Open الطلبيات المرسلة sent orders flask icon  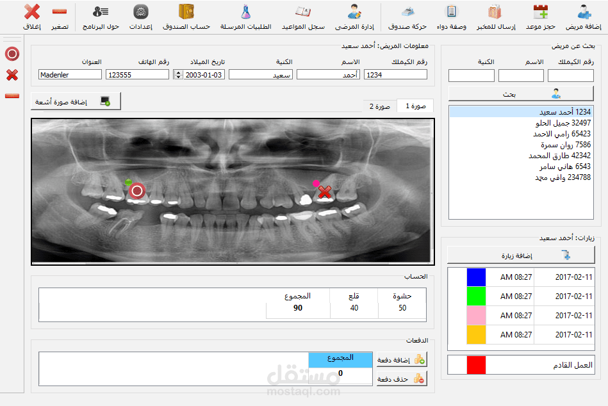click(x=246, y=12)
